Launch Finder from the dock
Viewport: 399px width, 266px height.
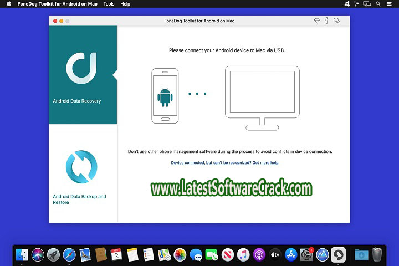pyautogui.click(x=23, y=254)
